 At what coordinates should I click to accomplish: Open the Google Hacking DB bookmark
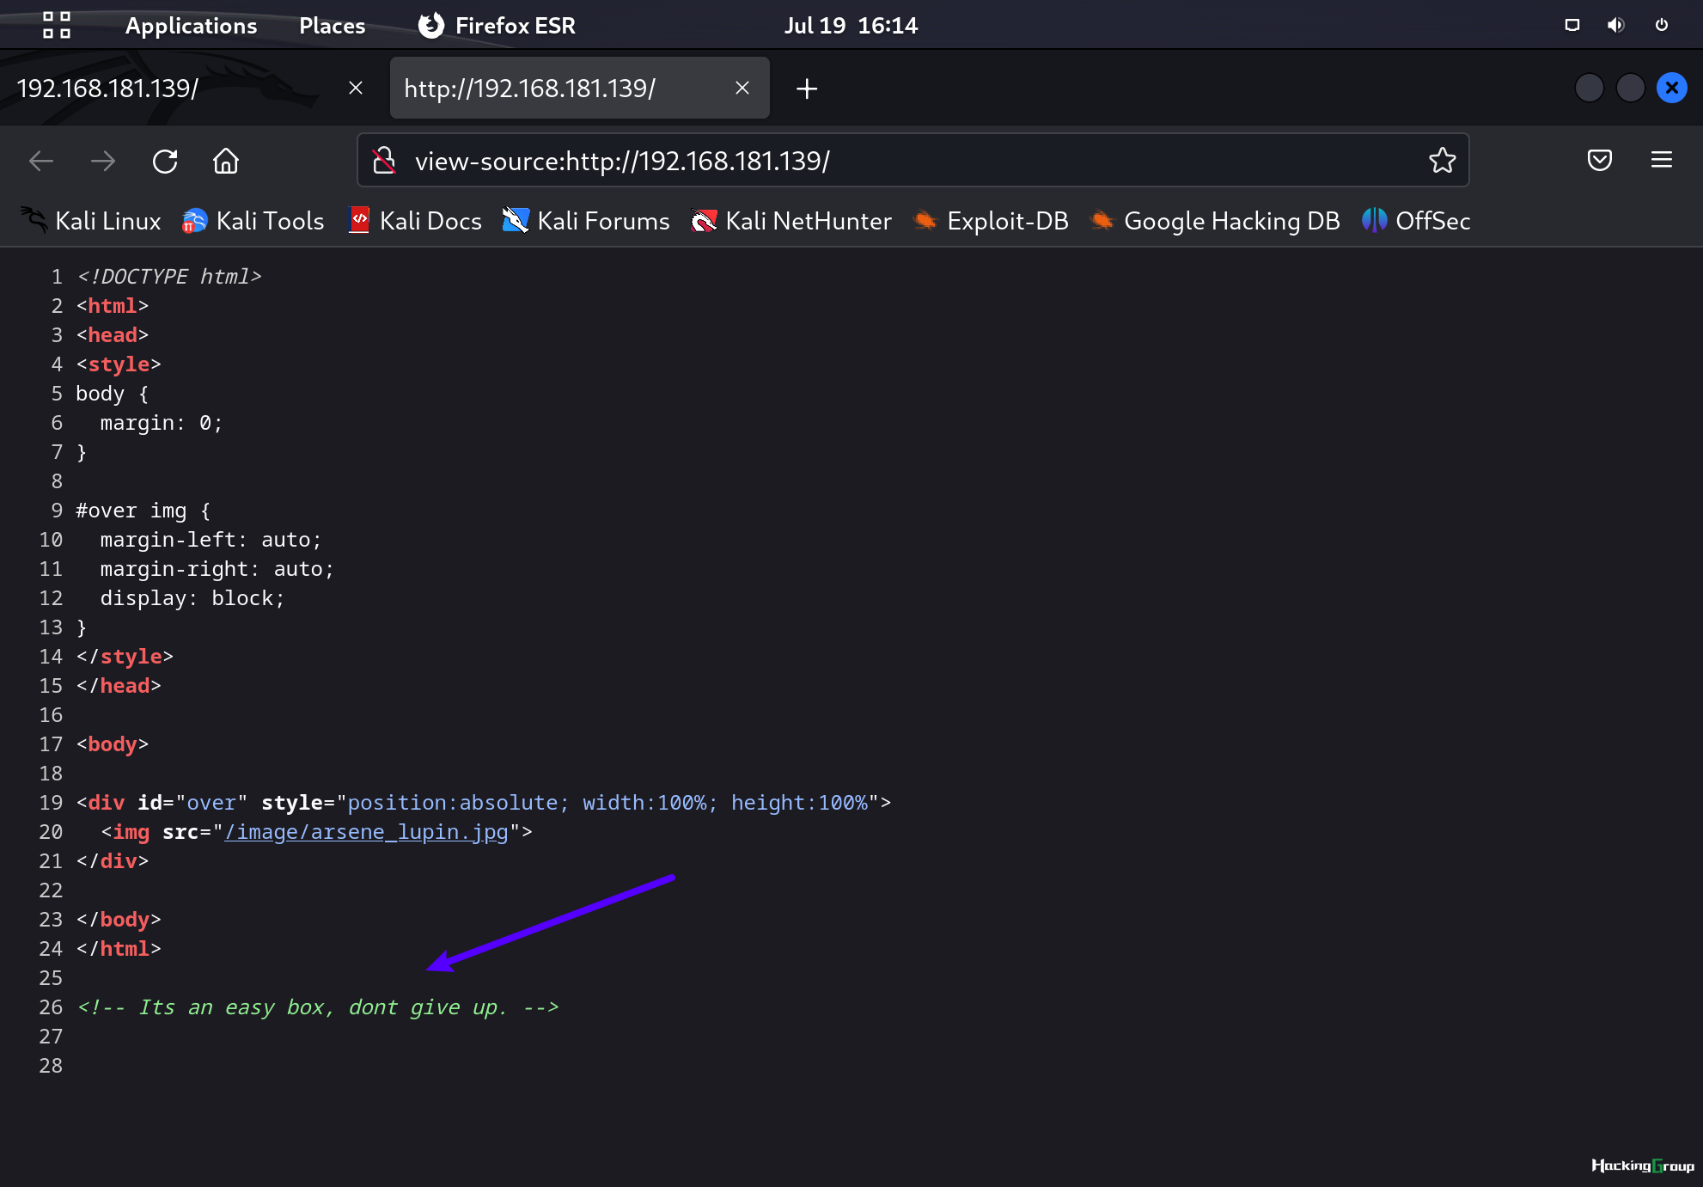1215,221
